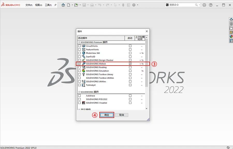Expand the Undo dropdown arrow
Screen dimensions: 233x149
click(103, 5)
